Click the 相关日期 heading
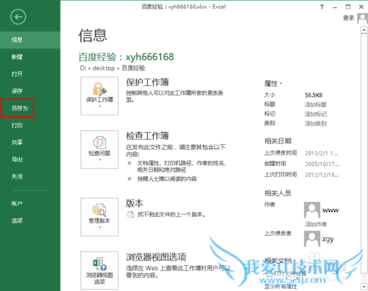 point(277,141)
